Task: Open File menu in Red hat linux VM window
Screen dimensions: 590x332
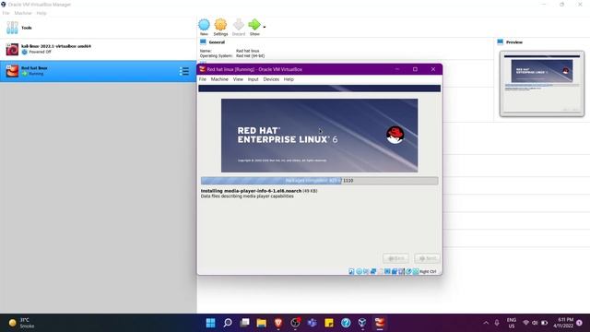Action: coord(203,79)
